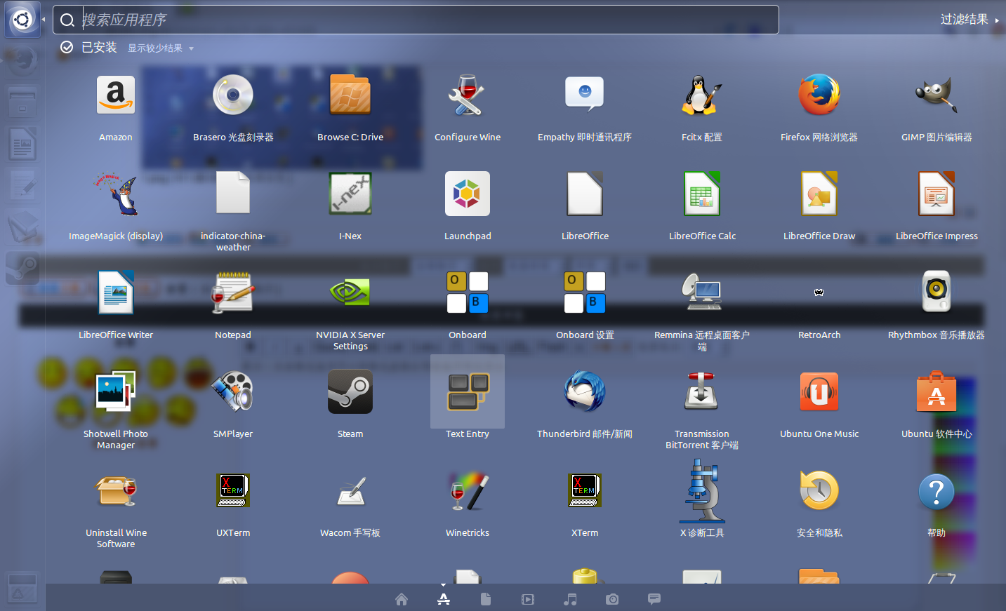1006x611 pixels.
Task: Open LibreOffice Impress
Action: [936, 194]
